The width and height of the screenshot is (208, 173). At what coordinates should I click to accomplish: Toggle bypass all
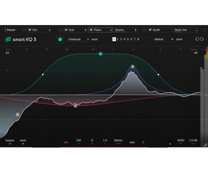tap(10, 142)
